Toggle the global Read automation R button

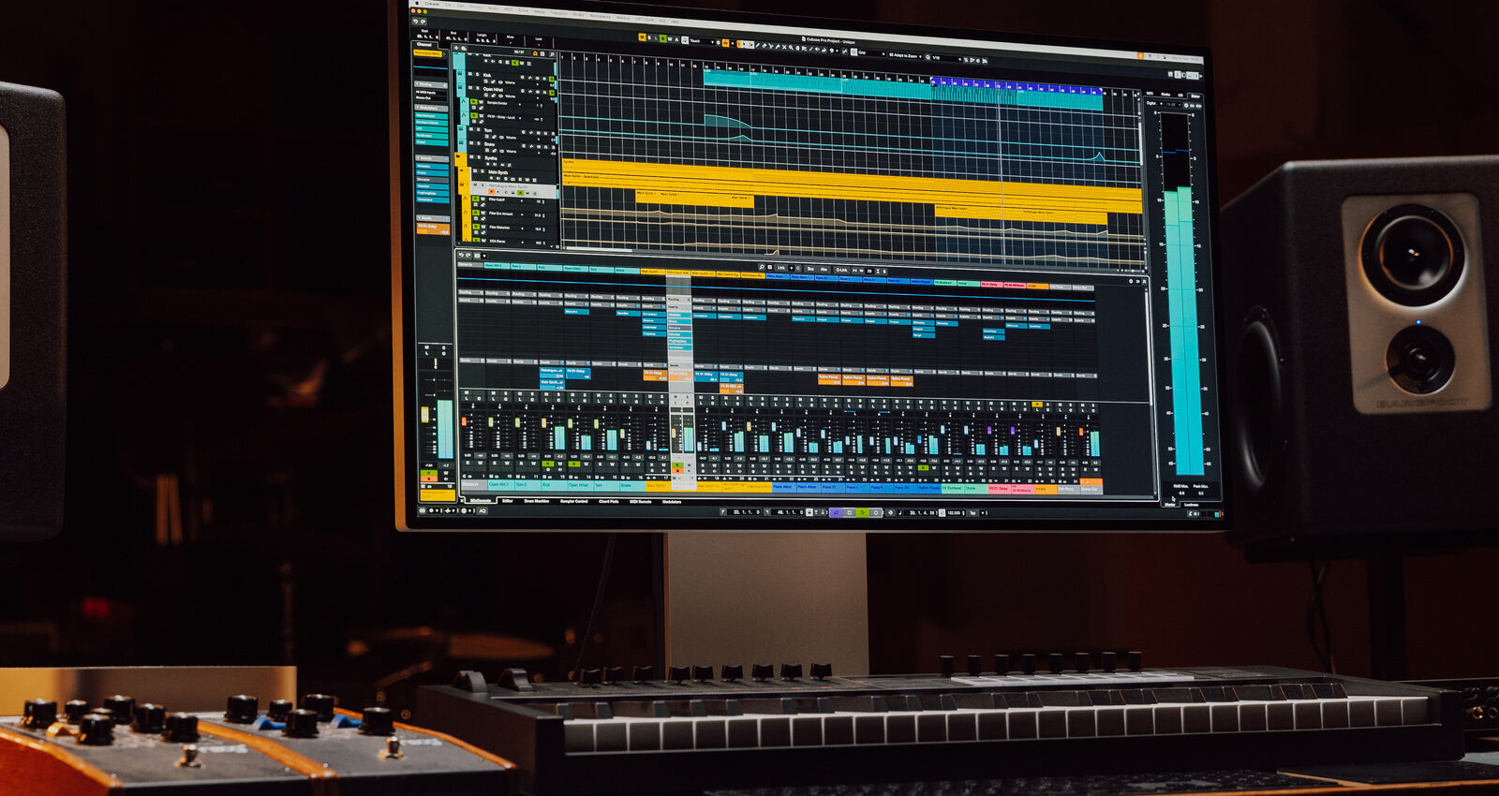(x=662, y=38)
